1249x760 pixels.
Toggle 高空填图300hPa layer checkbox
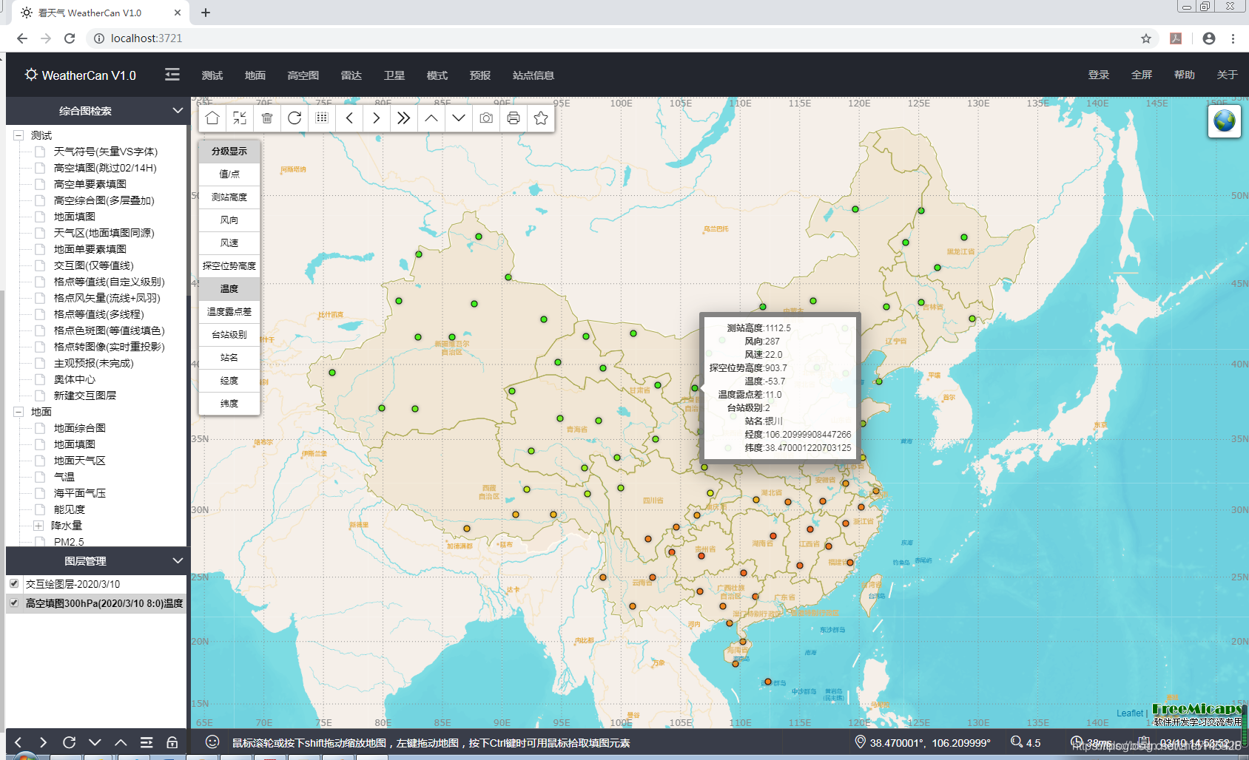click(x=14, y=603)
